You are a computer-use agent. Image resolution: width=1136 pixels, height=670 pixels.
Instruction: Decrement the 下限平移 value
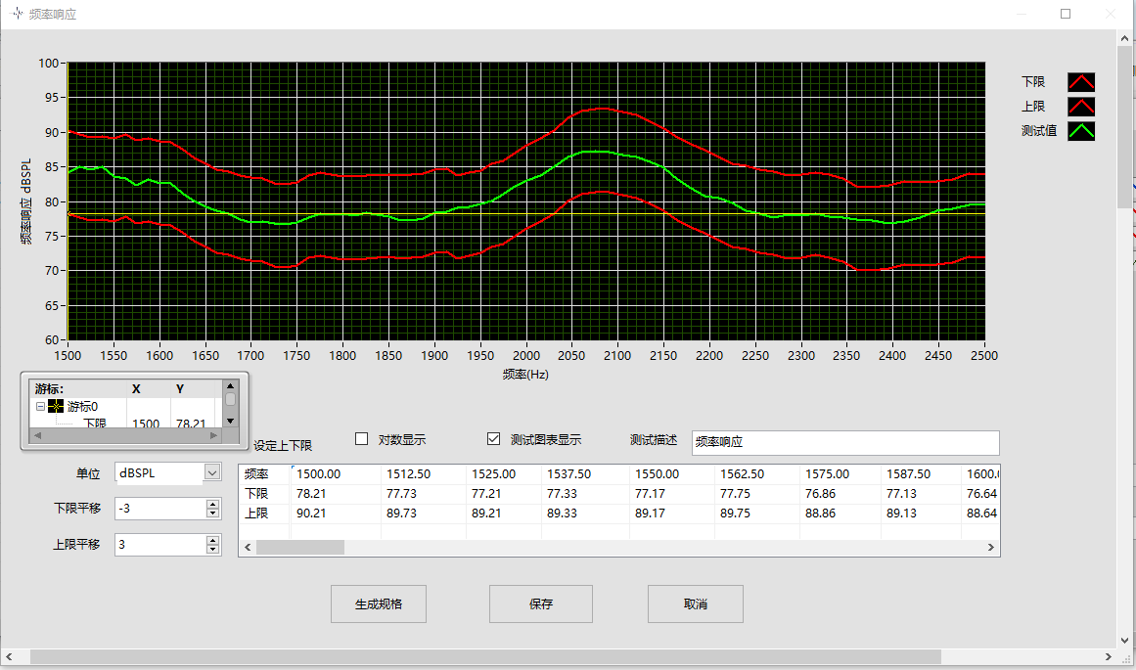[212, 513]
